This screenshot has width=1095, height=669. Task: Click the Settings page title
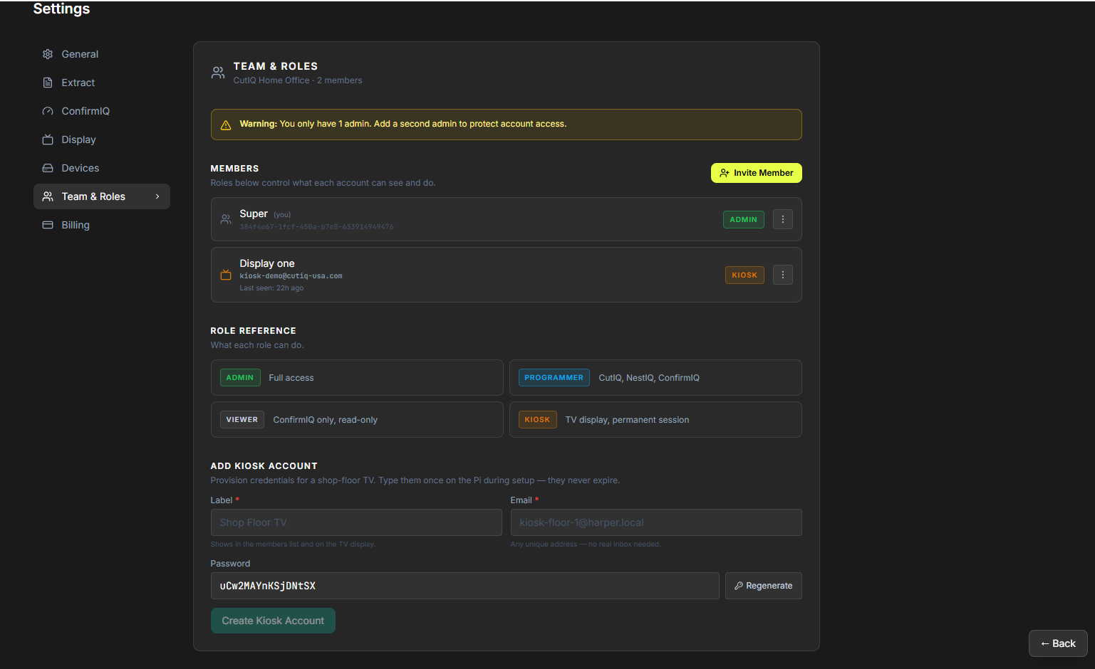click(x=62, y=9)
